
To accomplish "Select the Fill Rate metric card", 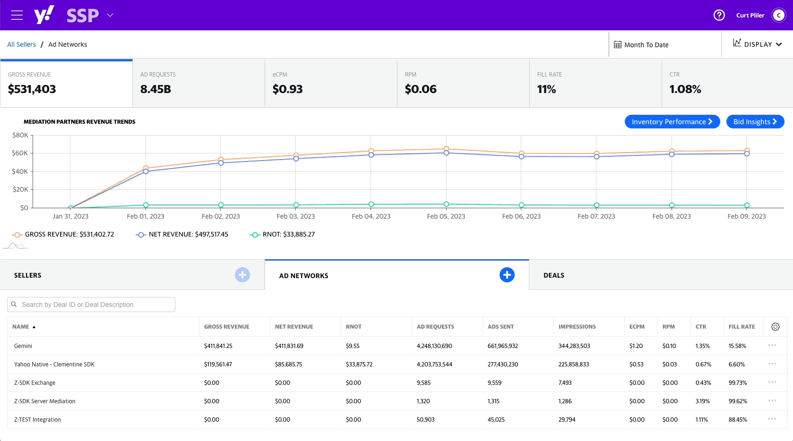I will (596, 84).
